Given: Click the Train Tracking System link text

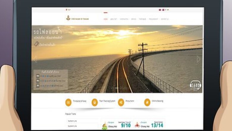Looking at the screenshot, I should (107, 101).
